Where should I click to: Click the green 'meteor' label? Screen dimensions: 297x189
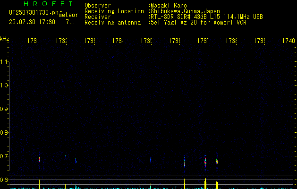coord(68,15)
